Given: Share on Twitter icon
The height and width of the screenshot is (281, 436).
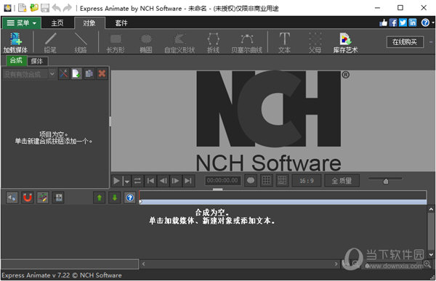Looking at the screenshot, I should pyautogui.click(x=403, y=23).
